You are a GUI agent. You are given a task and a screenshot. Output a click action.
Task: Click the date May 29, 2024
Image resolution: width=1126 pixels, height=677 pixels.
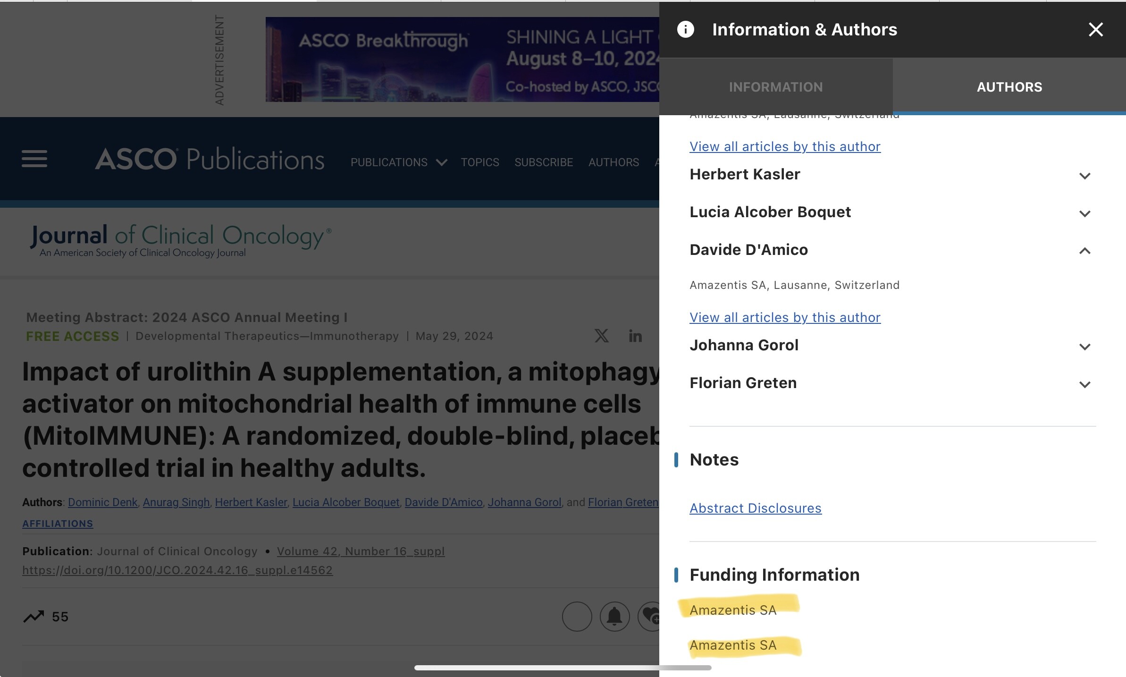454,336
